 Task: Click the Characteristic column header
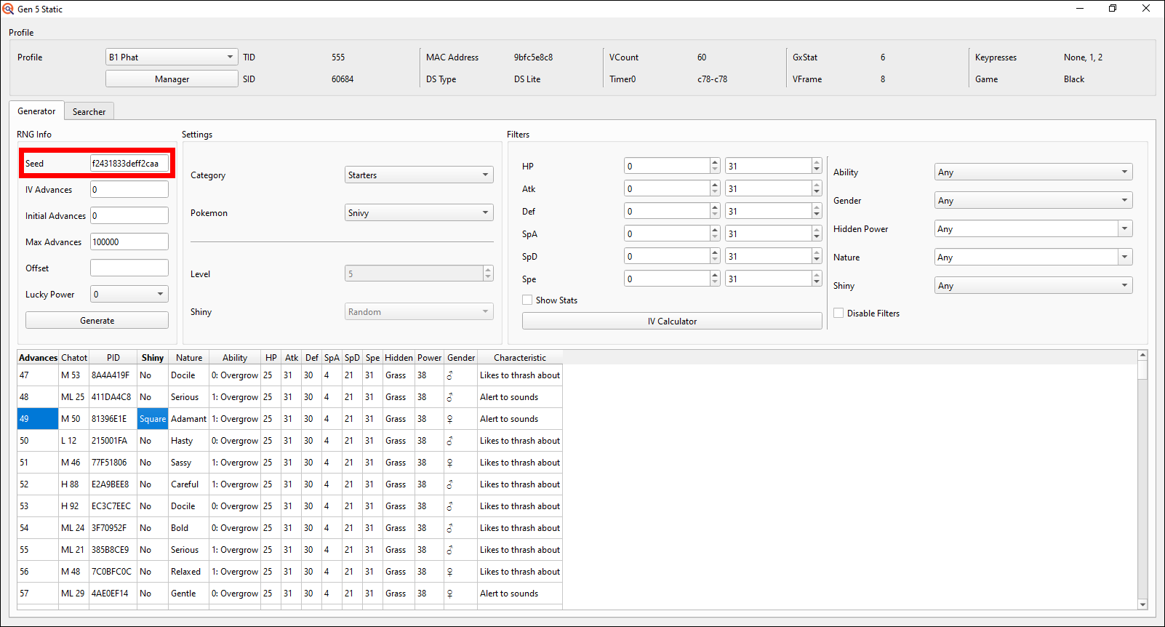[520, 357]
